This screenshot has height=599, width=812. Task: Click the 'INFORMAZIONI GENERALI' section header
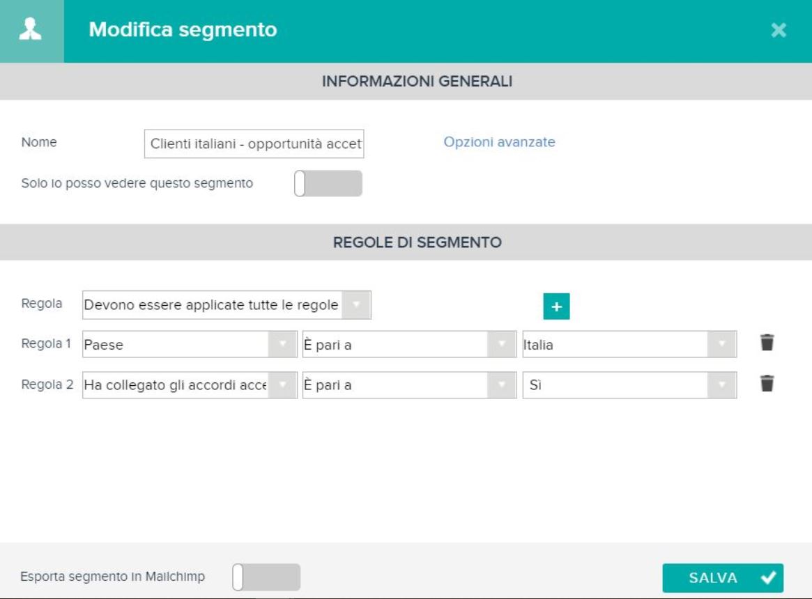[417, 81]
